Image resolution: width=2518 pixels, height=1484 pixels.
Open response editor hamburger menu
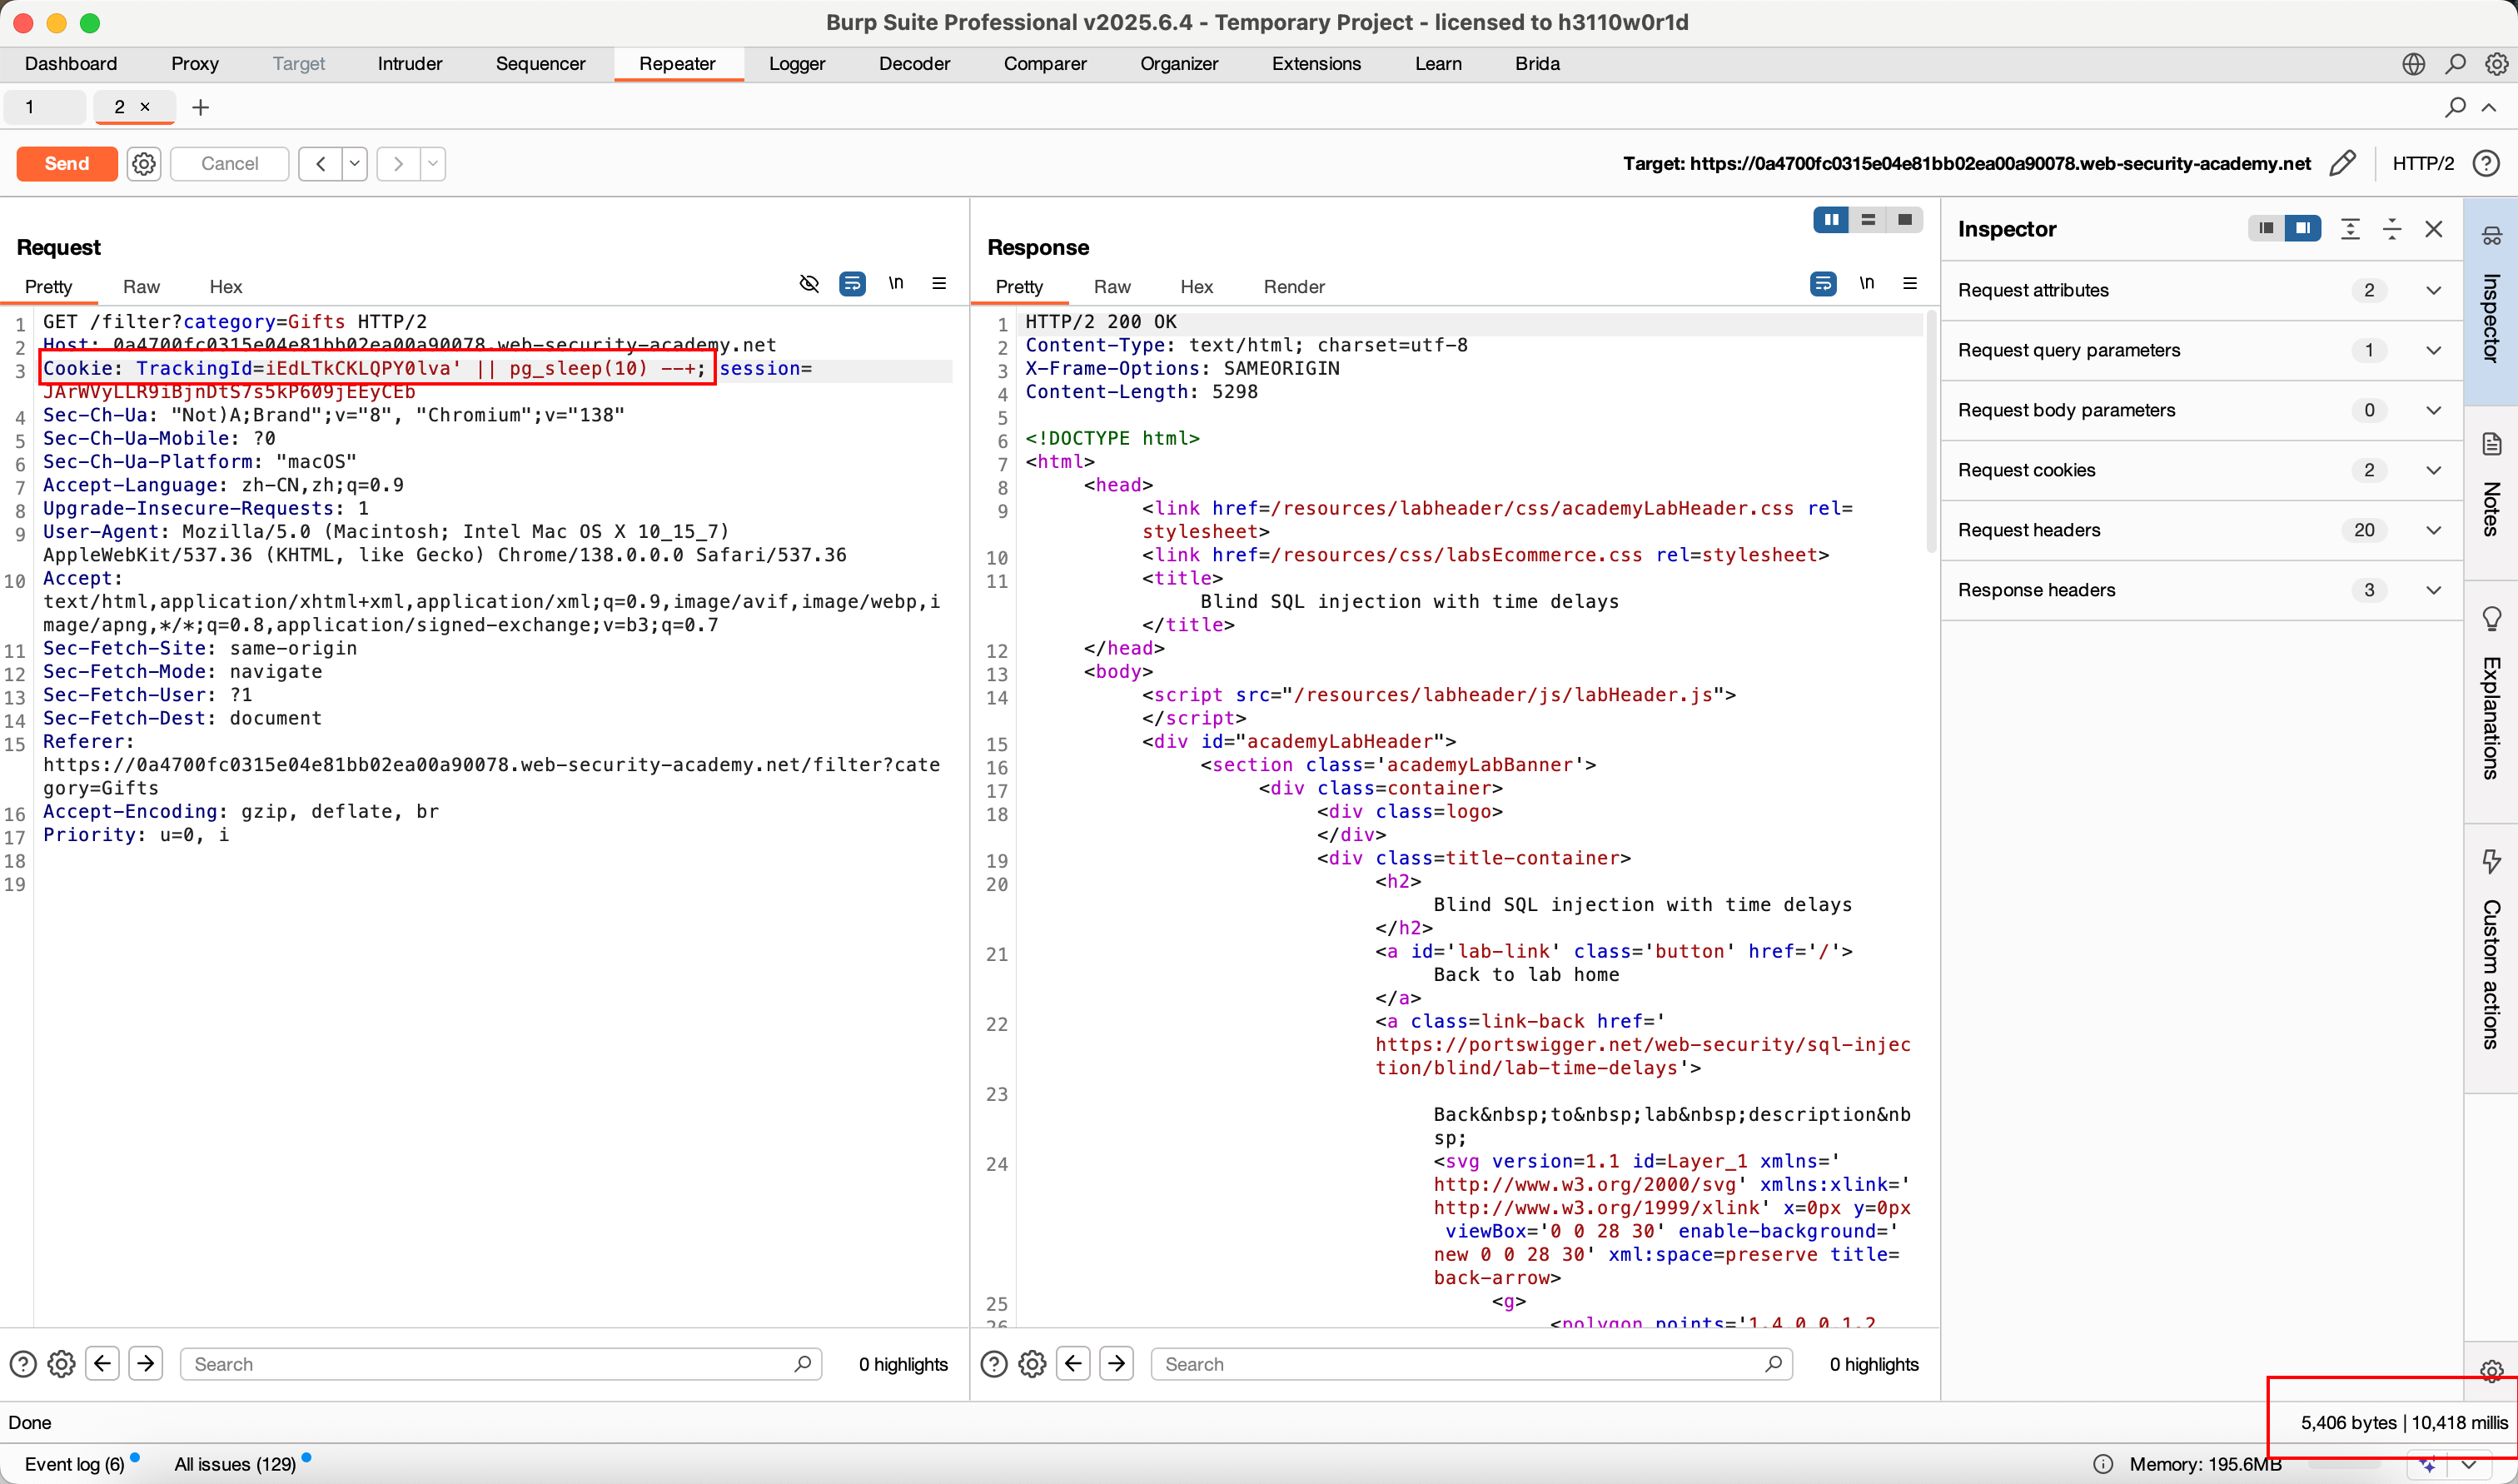pyautogui.click(x=1909, y=284)
